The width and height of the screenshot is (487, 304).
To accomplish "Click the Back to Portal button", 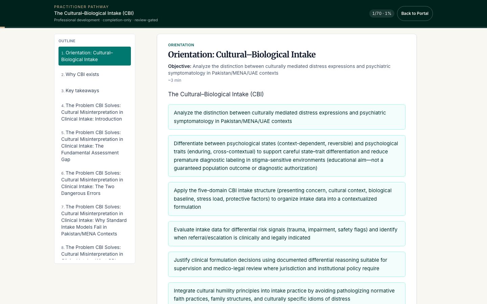I will pos(415,14).
